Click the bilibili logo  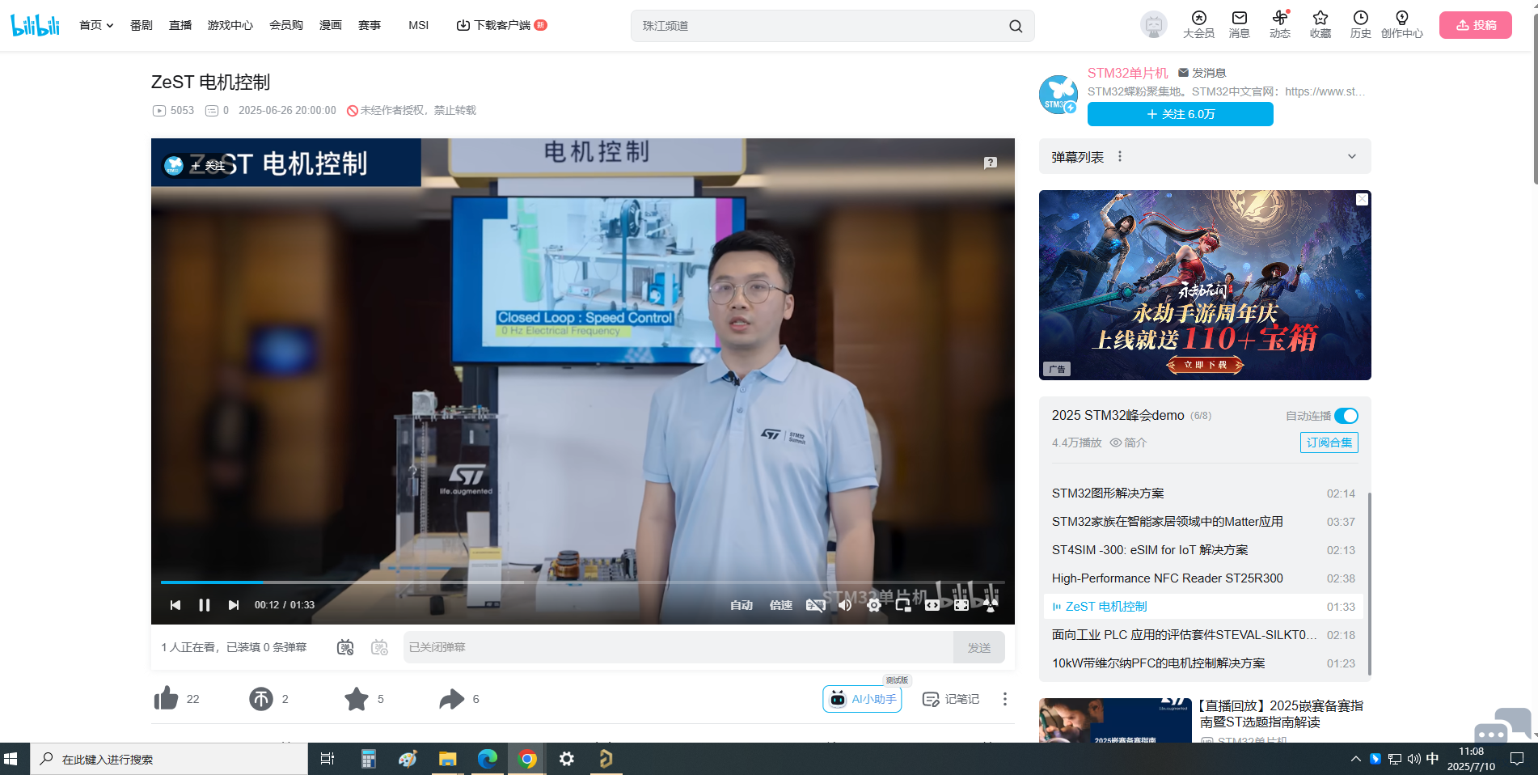pos(36,25)
